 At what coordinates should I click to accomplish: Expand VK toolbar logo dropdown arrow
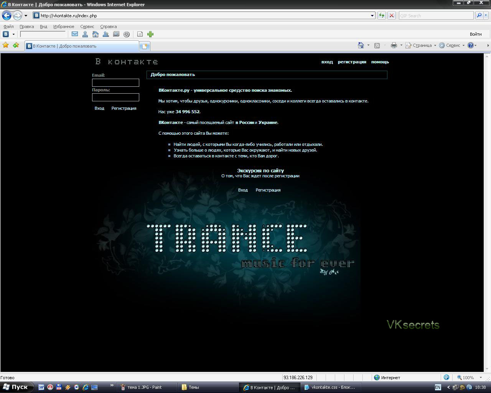(x=13, y=34)
